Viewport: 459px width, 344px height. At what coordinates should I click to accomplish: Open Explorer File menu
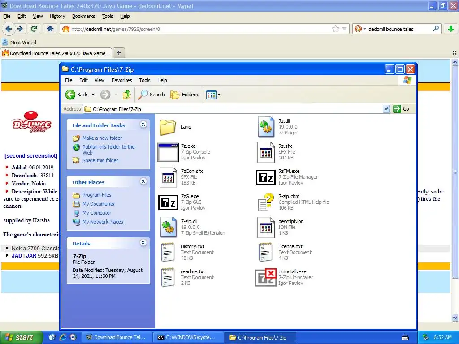tap(69, 80)
